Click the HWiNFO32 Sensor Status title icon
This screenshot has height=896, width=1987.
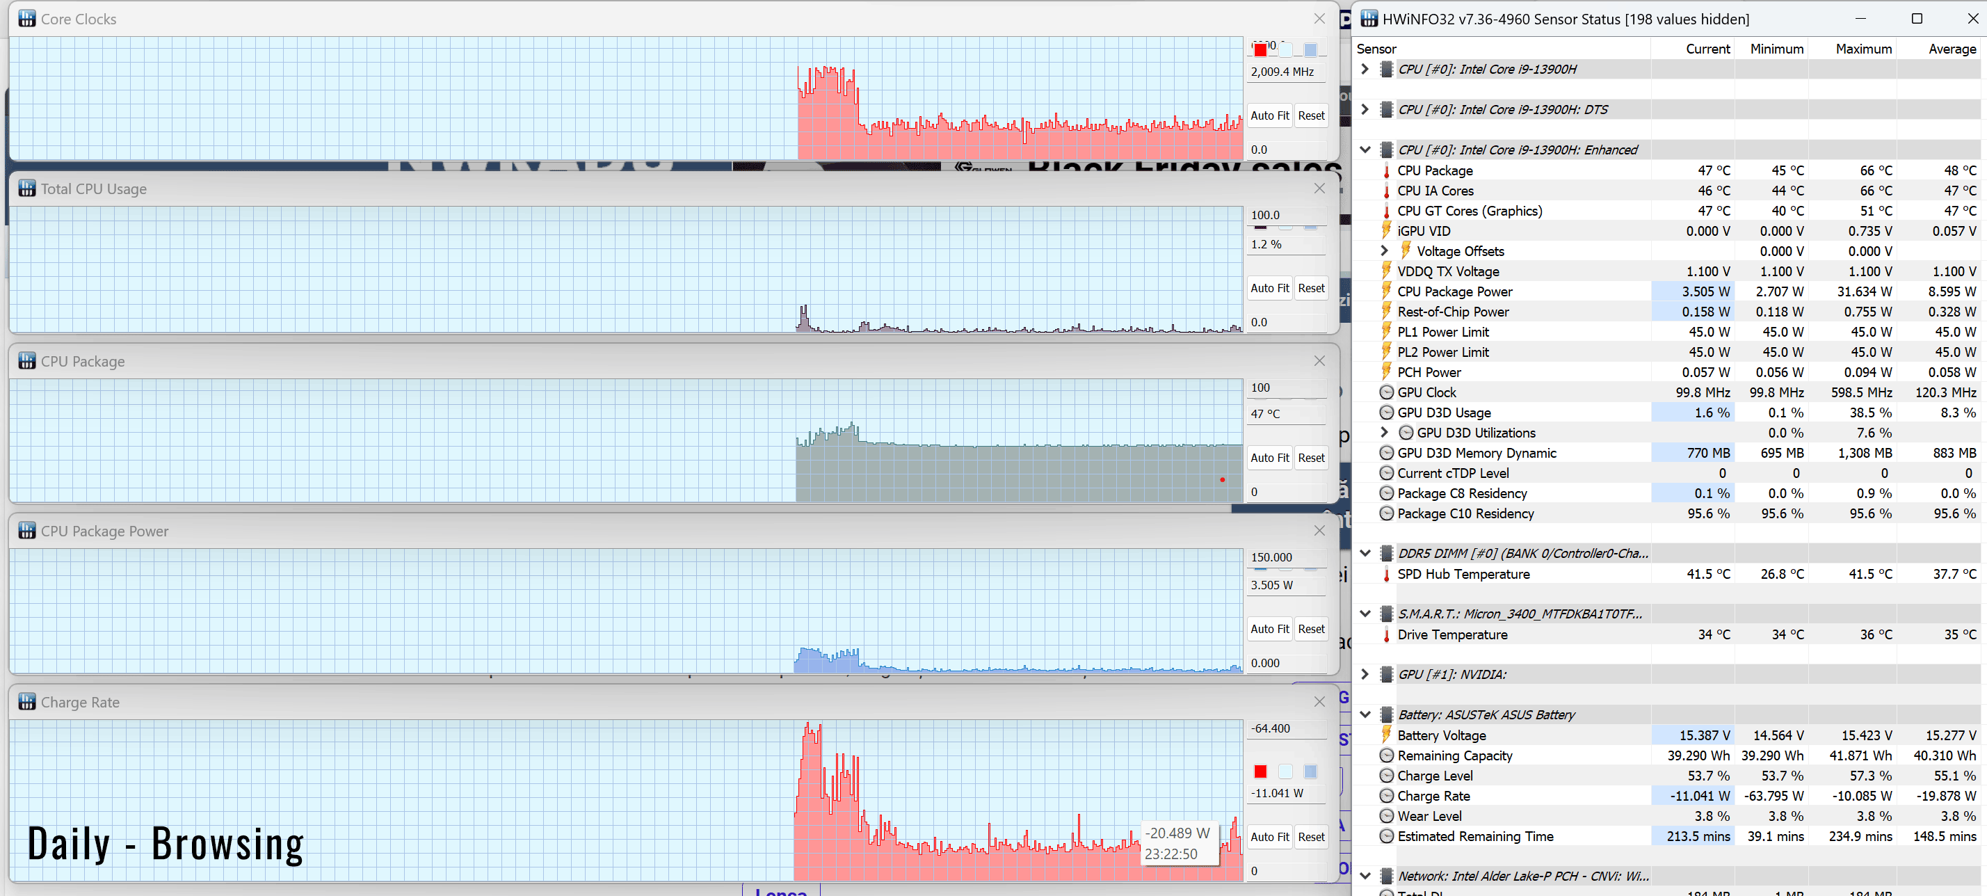(1369, 19)
